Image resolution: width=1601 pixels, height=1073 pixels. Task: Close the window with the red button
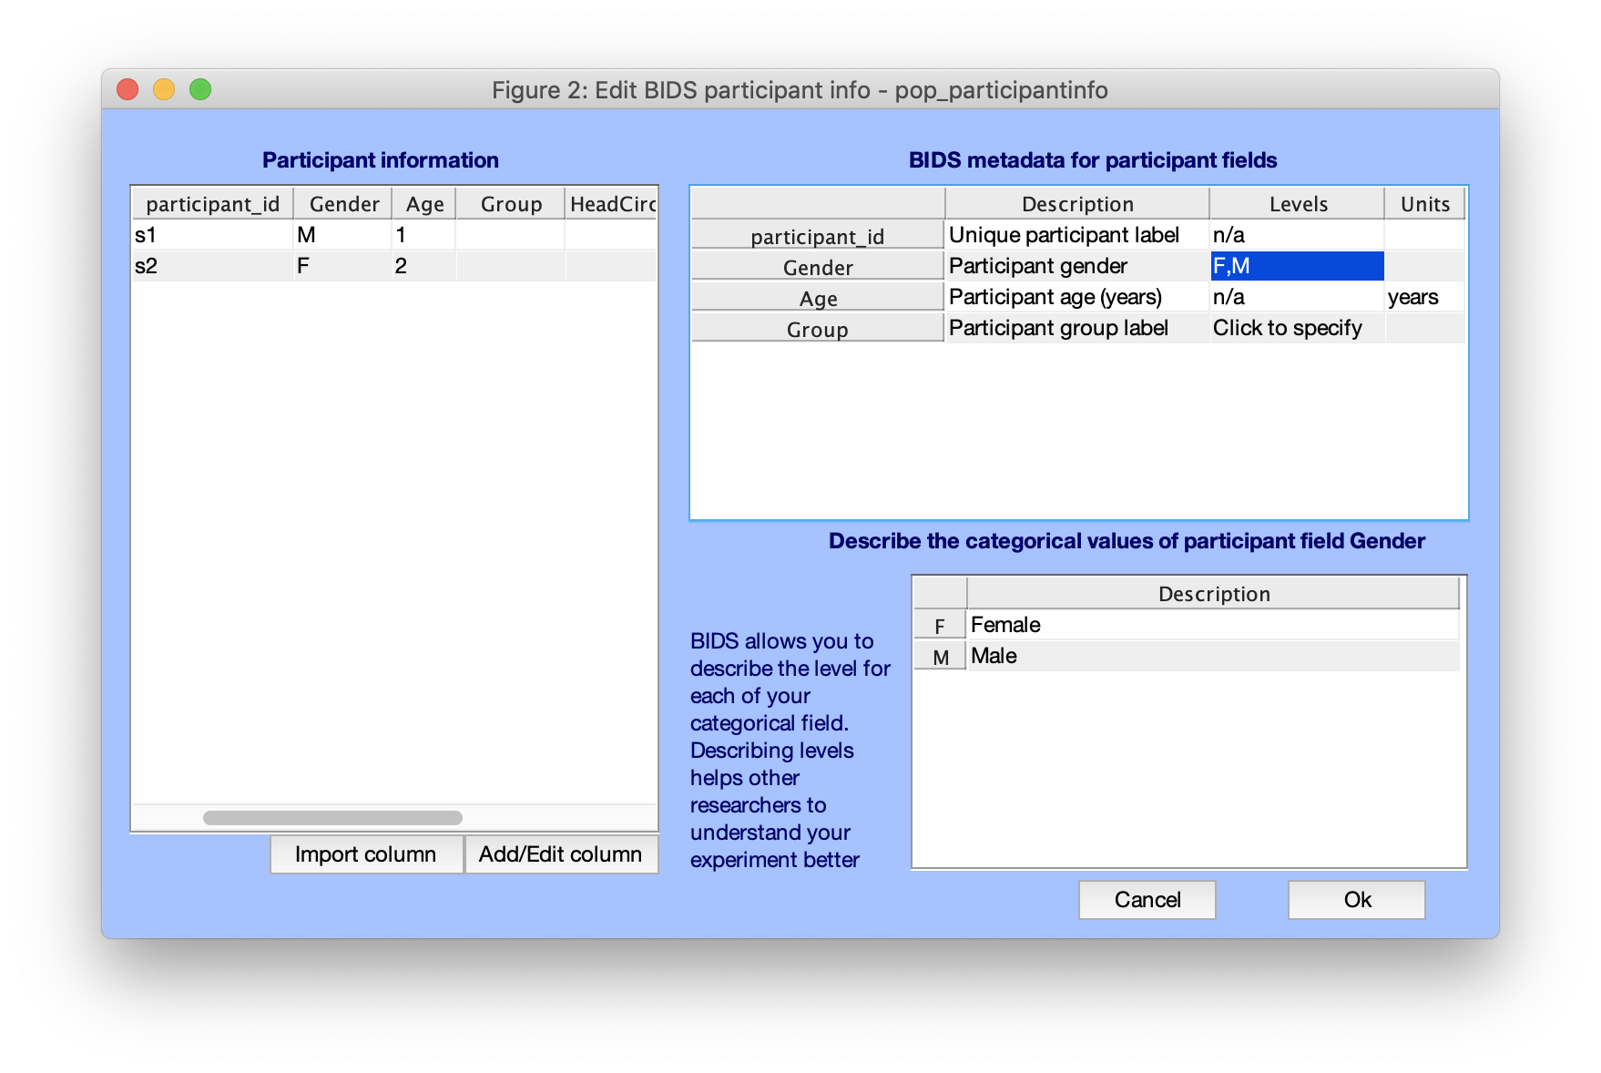point(127,89)
